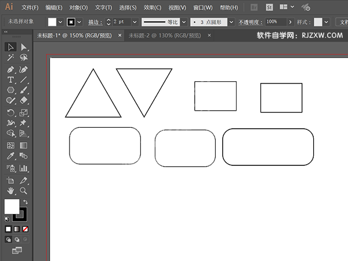
Task: Click the control bar fill swatch
Action: pos(52,22)
